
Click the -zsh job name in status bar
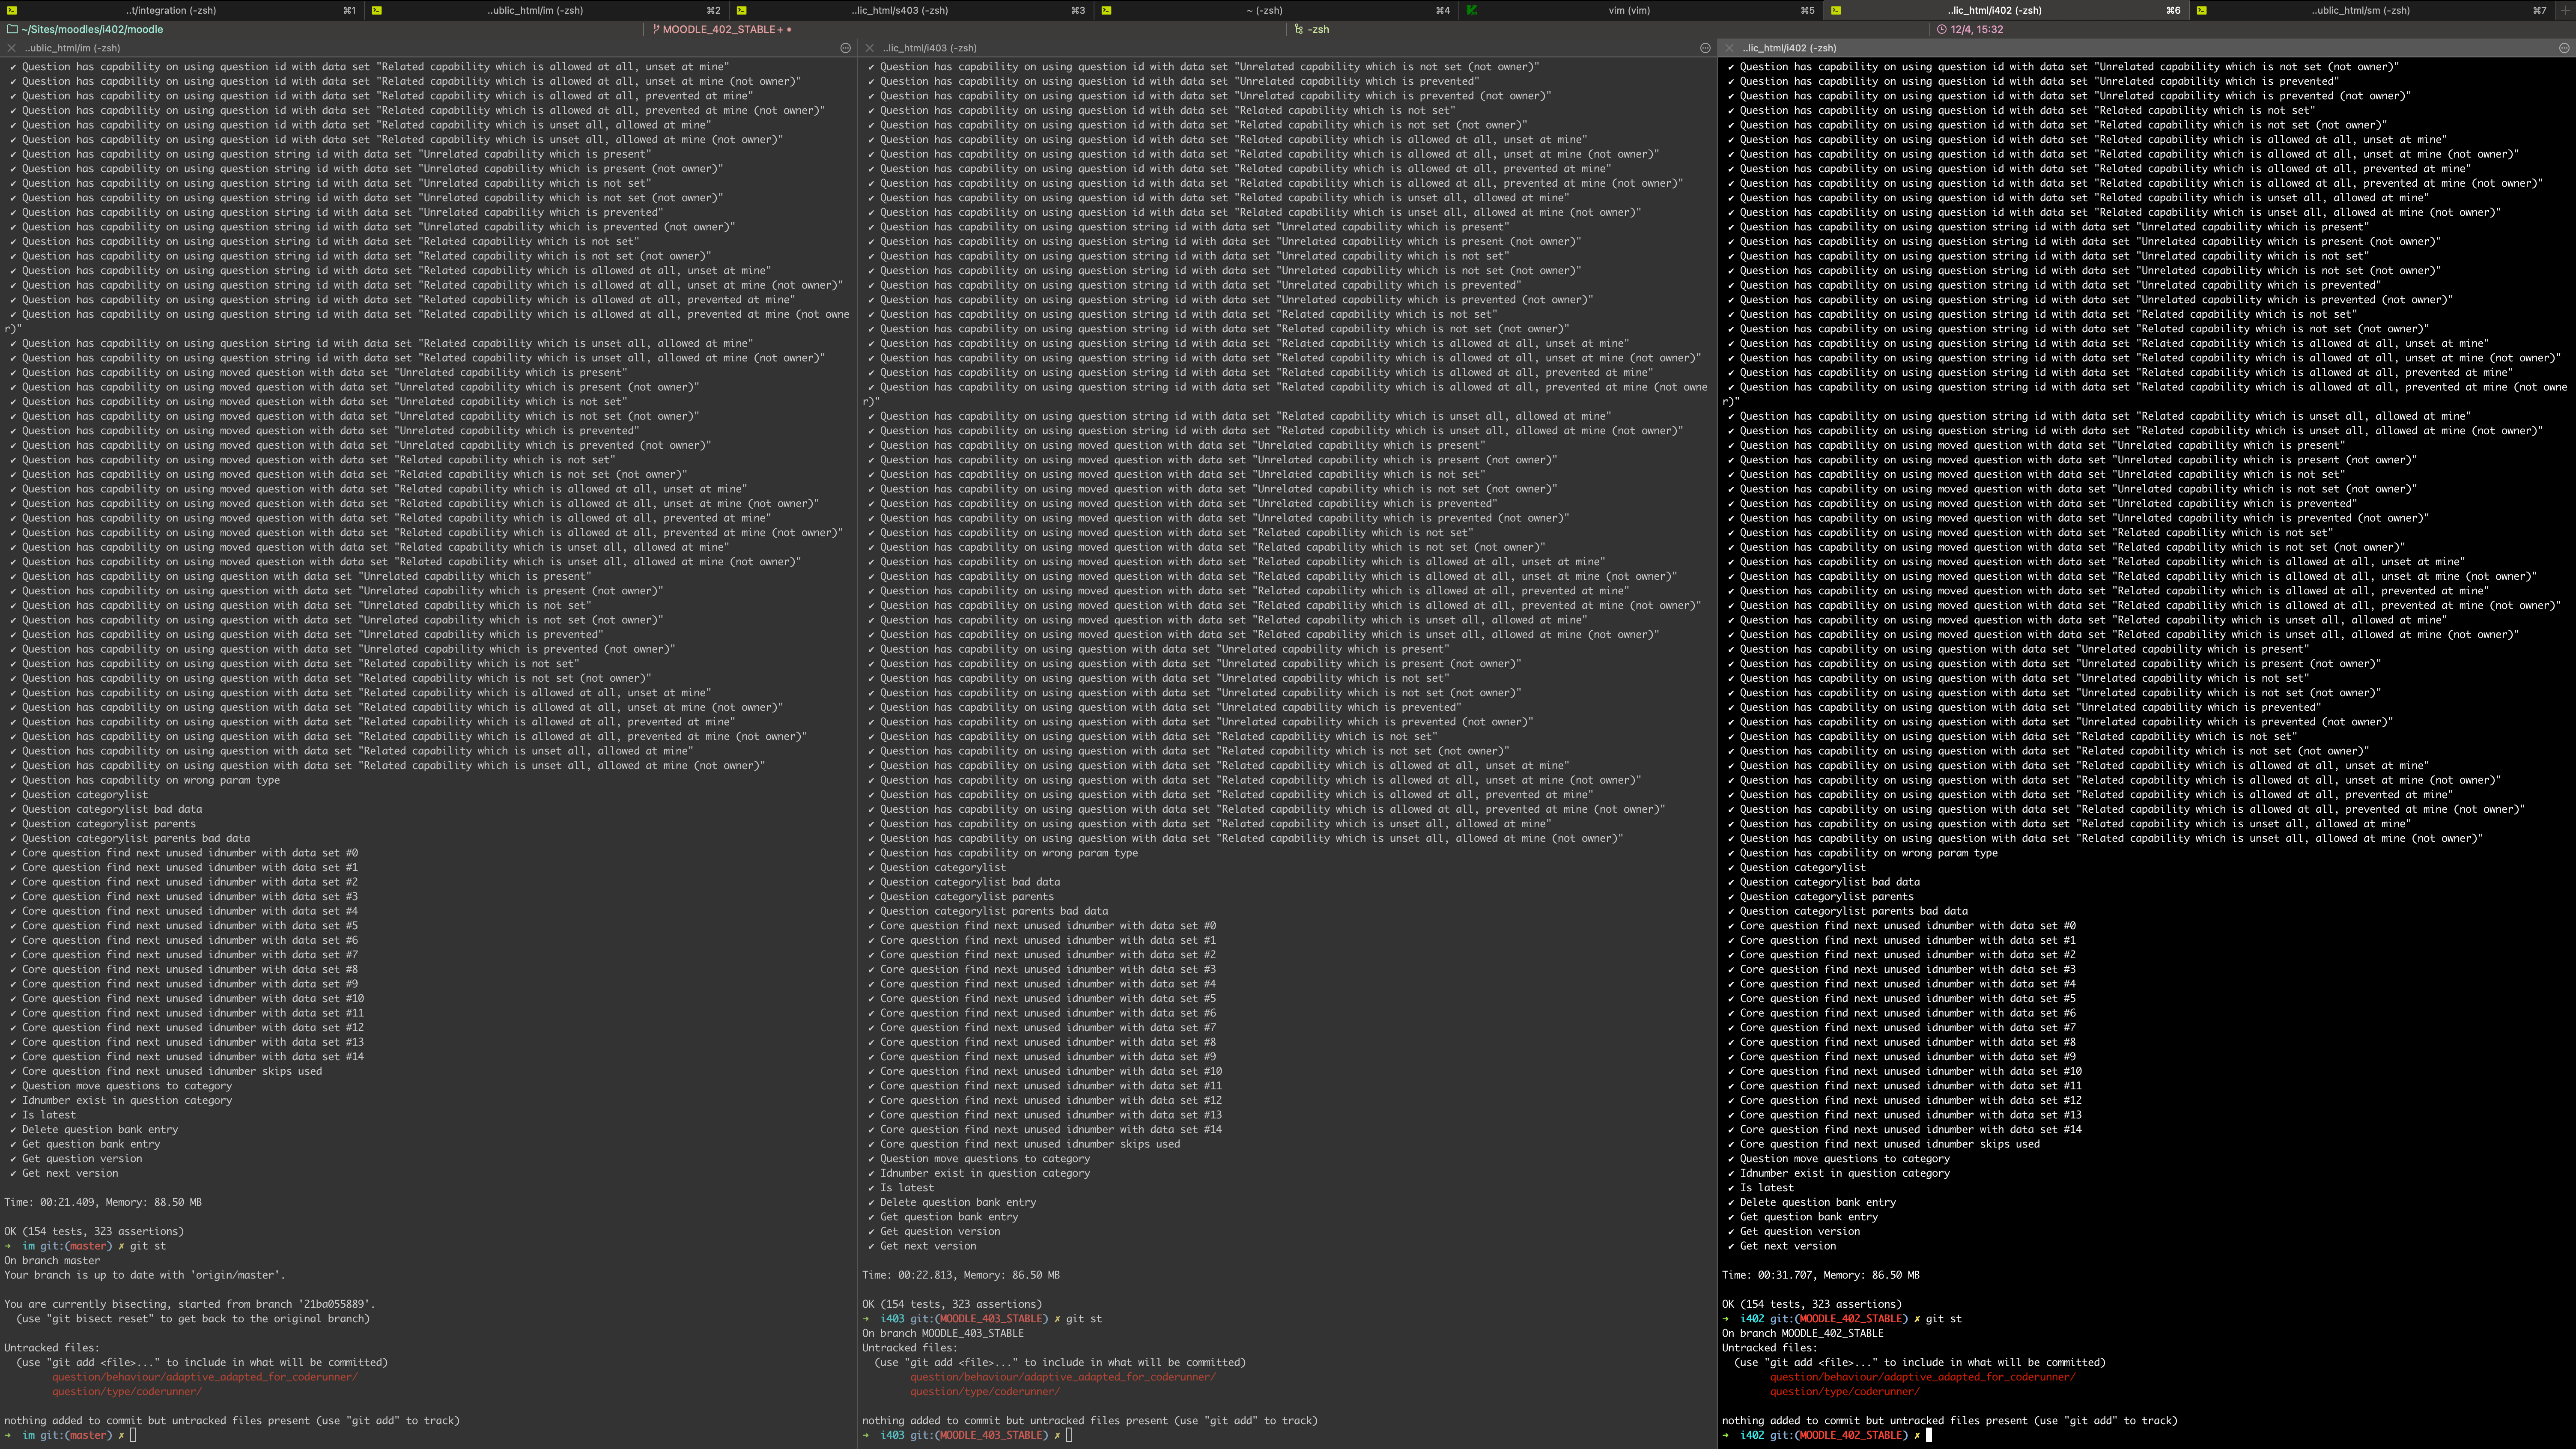[x=1318, y=29]
